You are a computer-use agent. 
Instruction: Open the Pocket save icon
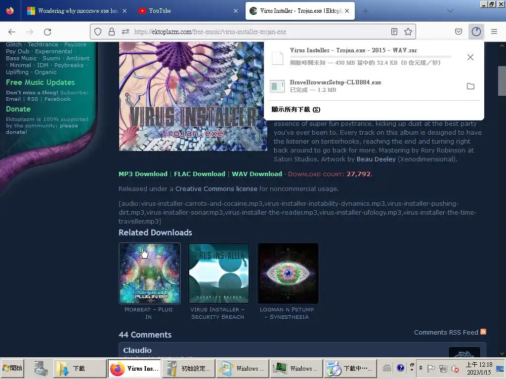458,32
